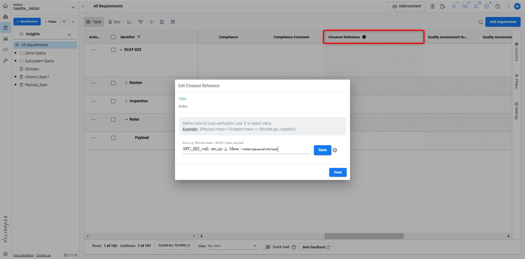The width and height of the screenshot is (525, 259).
Task: Expand the Payload_Spec specification
Action: pos(16,85)
